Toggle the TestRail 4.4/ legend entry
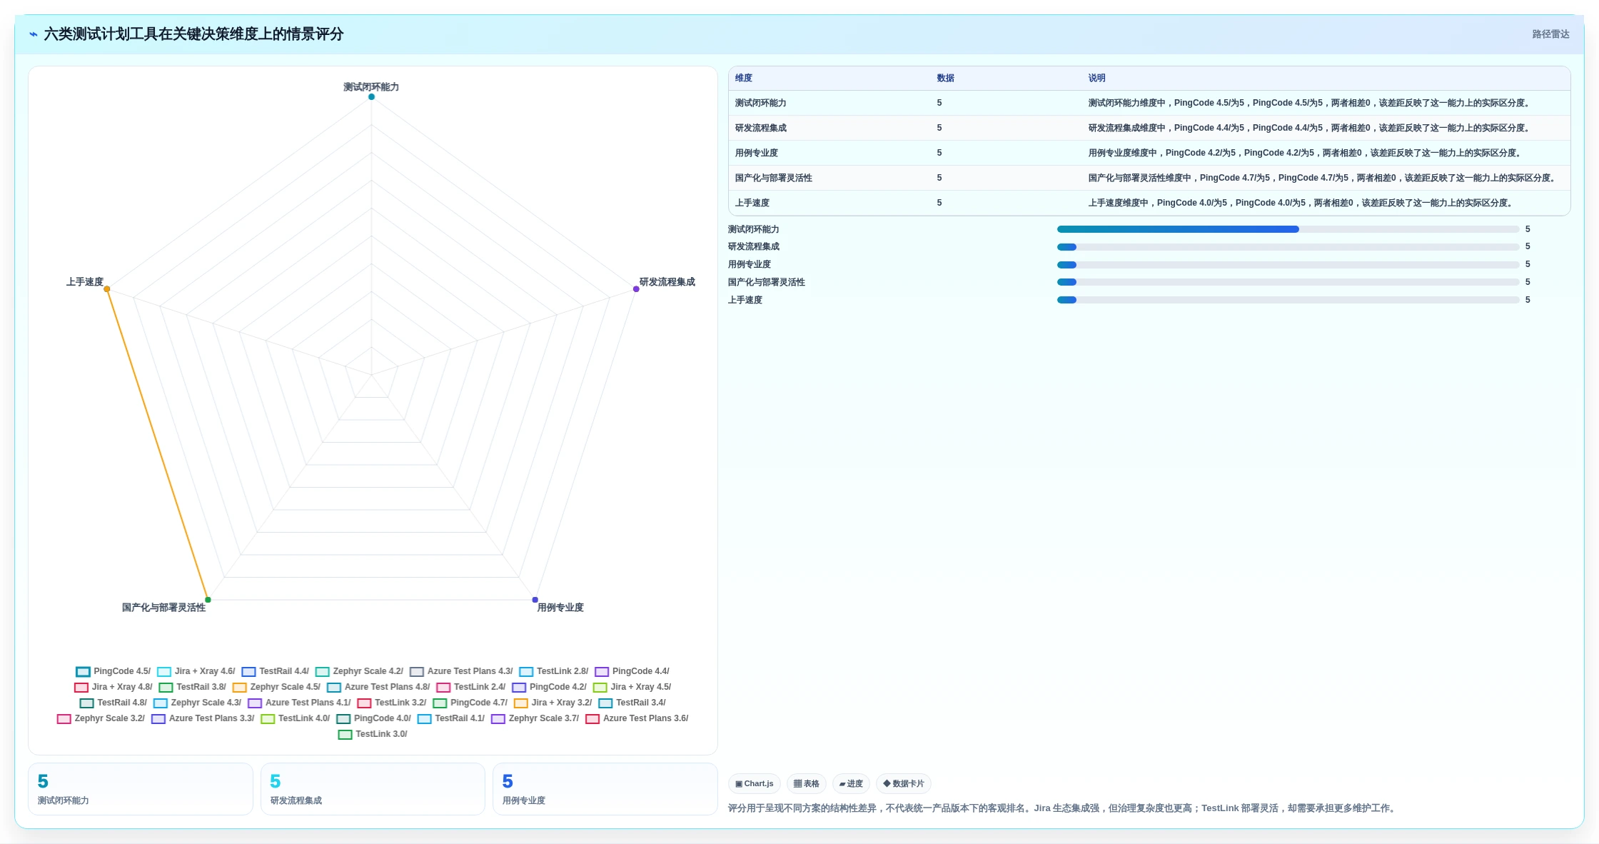The width and height of the screenshot is (1599, 844). coord(275,671)
